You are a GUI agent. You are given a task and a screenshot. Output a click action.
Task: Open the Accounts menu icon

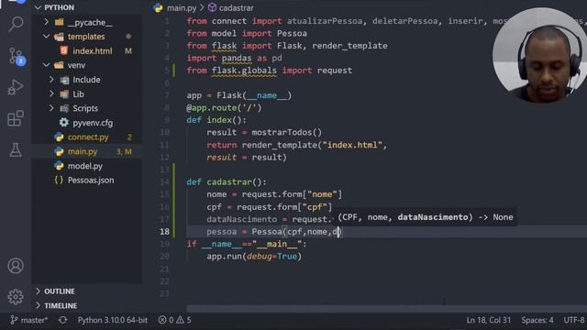pos(16,266)
